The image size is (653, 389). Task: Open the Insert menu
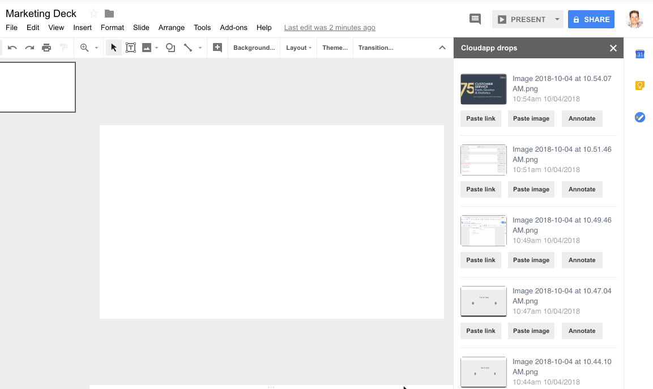[83, 28]
